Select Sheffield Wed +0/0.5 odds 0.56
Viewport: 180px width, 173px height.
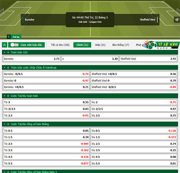(x=134, y=74)
